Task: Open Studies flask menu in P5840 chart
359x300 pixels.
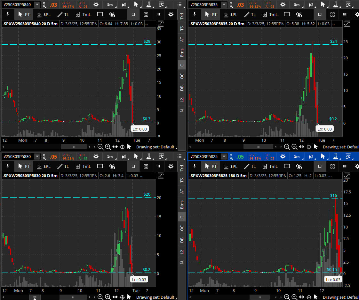Action: click(149, 4)
